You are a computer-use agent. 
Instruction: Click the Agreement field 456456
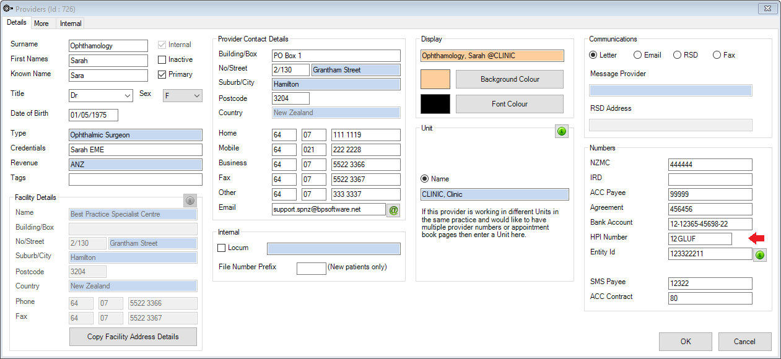710,209
